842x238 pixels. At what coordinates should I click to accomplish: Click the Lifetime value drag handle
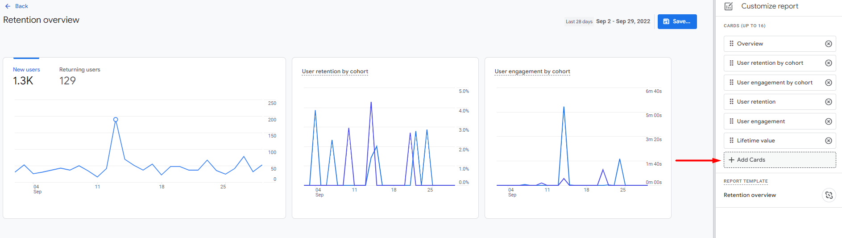731,140
